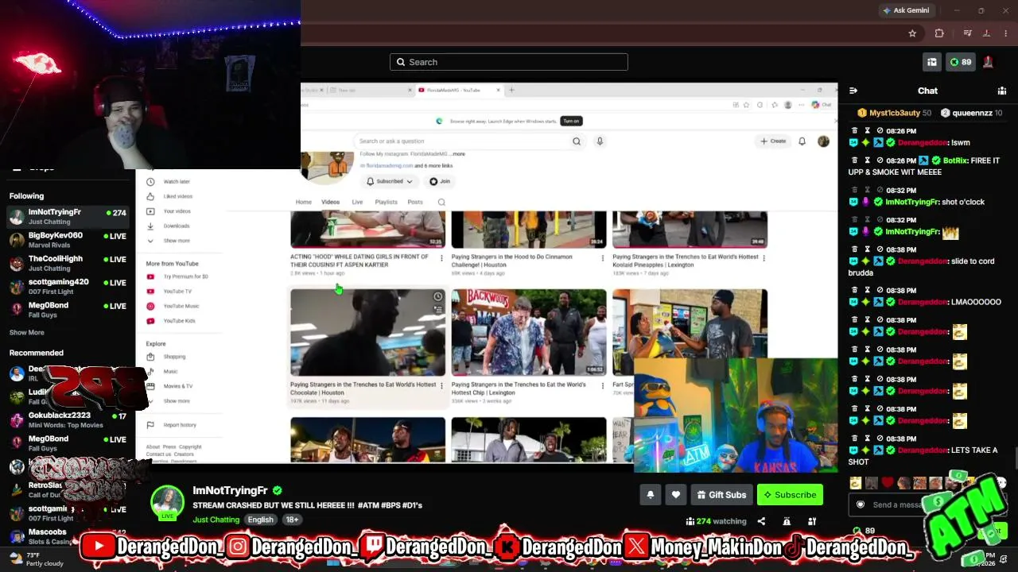1018x572 pixels.
Task: Open options menu for Koolaid Pineapples video
Action: coord(764,258)
